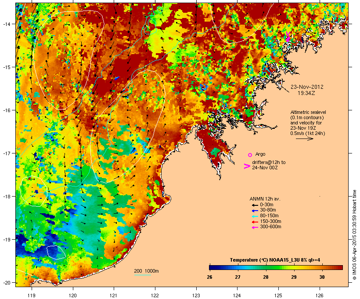Click the colorbar '30' tick label

[322, 277]
